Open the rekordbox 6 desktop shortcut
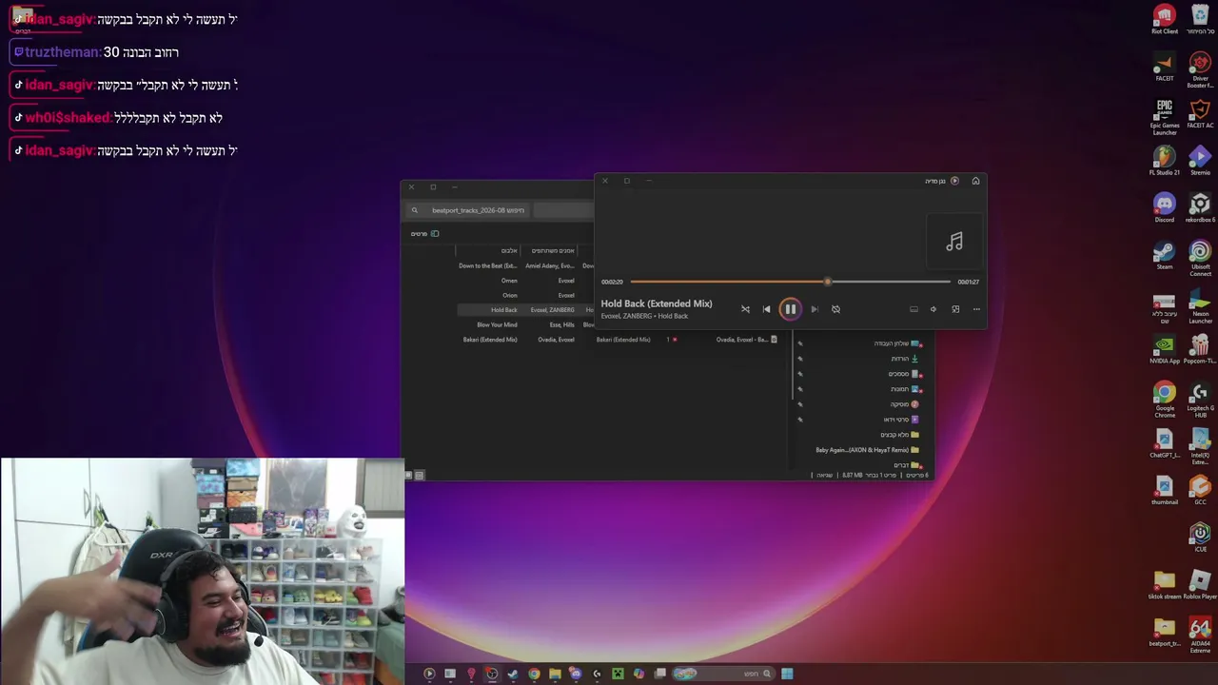Viewport: 1218px width, 685px height. point(1200,208)
